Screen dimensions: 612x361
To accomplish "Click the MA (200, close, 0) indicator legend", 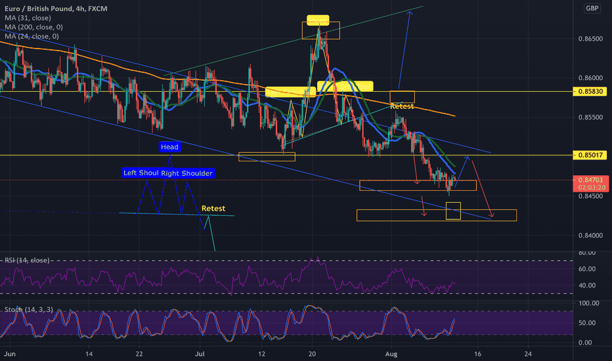I will [x=33, y=27].
